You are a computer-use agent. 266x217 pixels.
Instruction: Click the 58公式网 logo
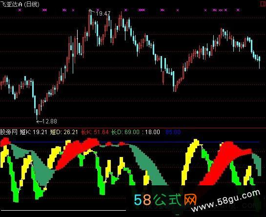click(165, 199)
